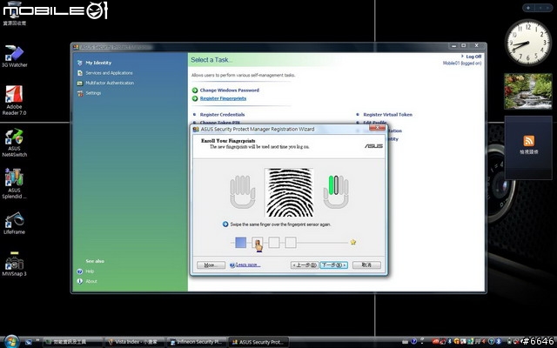Click the Settings icon in left panel

pos(79,93)
